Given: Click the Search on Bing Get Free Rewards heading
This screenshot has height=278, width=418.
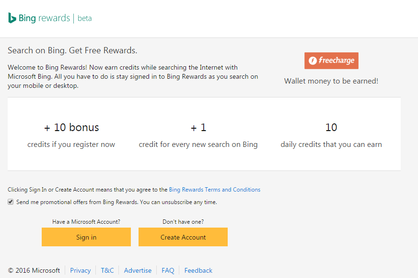Looking at the screenshot, I should tap(72, 50).
